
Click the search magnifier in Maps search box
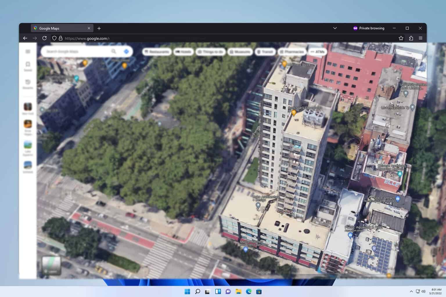tap(114, 51)
